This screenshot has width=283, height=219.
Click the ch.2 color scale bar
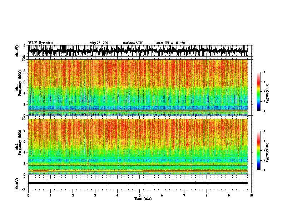(x=259, y=151)
